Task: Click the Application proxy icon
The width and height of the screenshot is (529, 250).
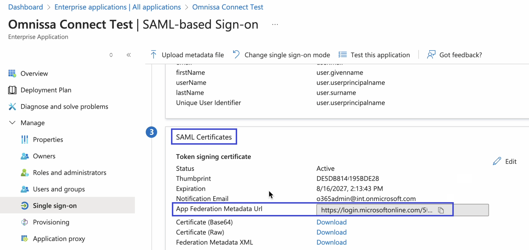Action: point(25,238)
